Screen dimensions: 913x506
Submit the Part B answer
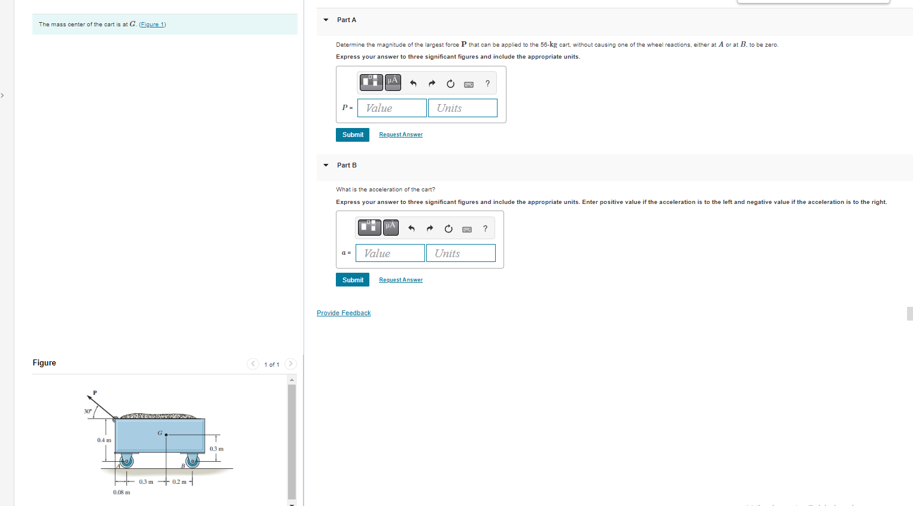click(x=353, y=280)
